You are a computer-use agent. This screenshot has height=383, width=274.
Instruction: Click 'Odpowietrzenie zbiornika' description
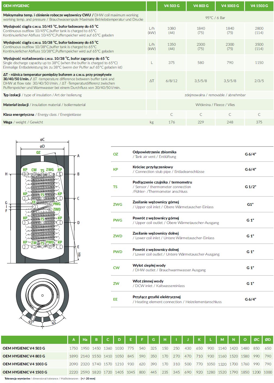tap(154, 152)
